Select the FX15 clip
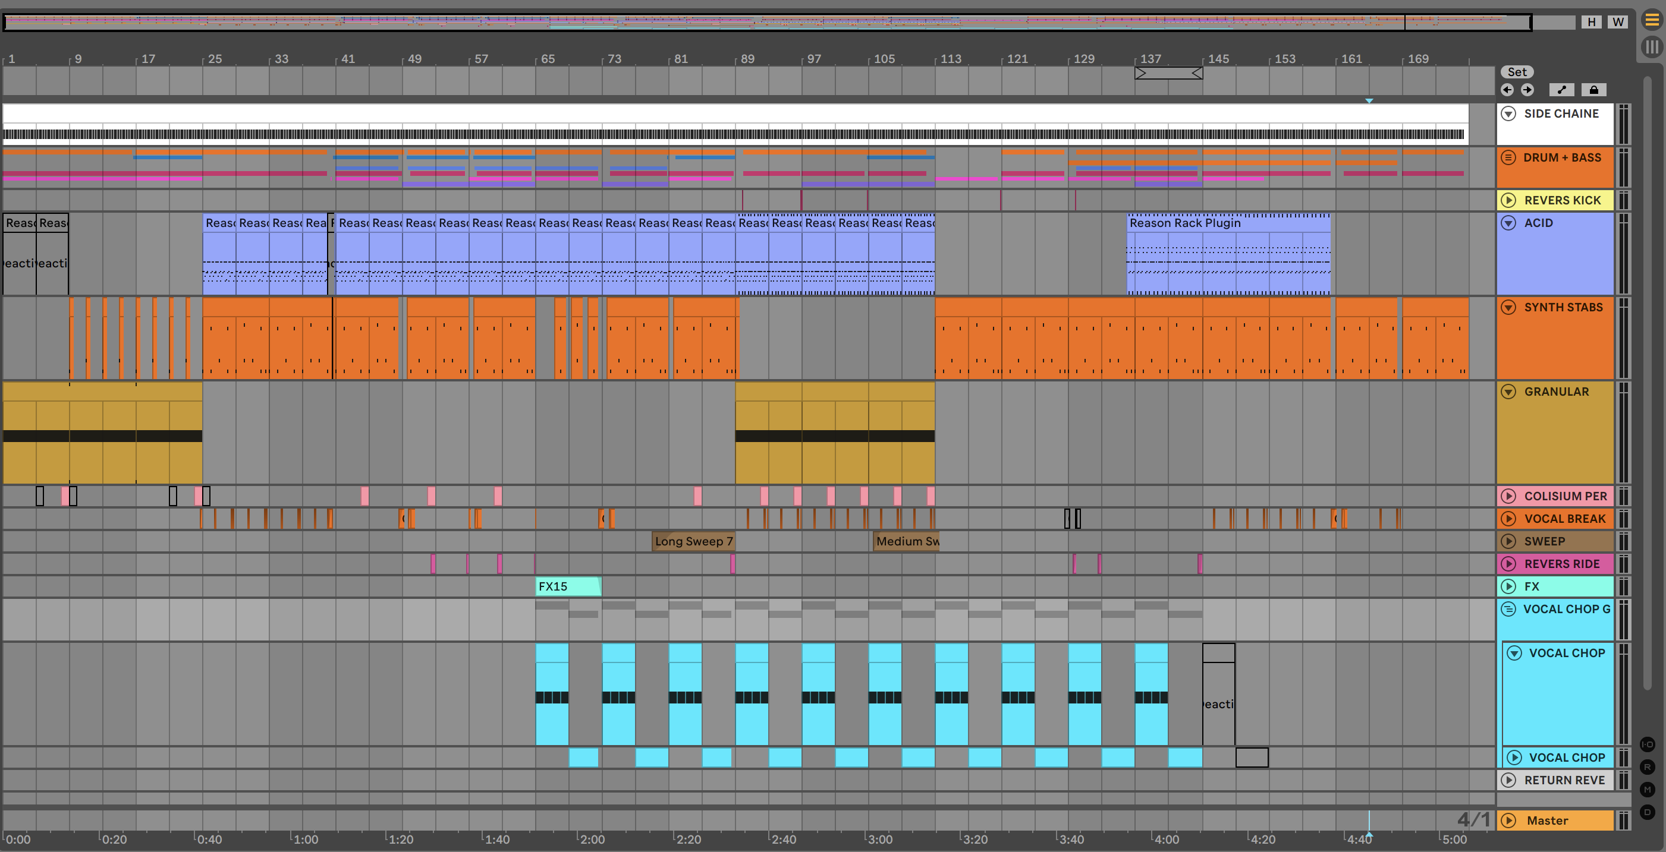1666x852 pixels. pos(568,586)
